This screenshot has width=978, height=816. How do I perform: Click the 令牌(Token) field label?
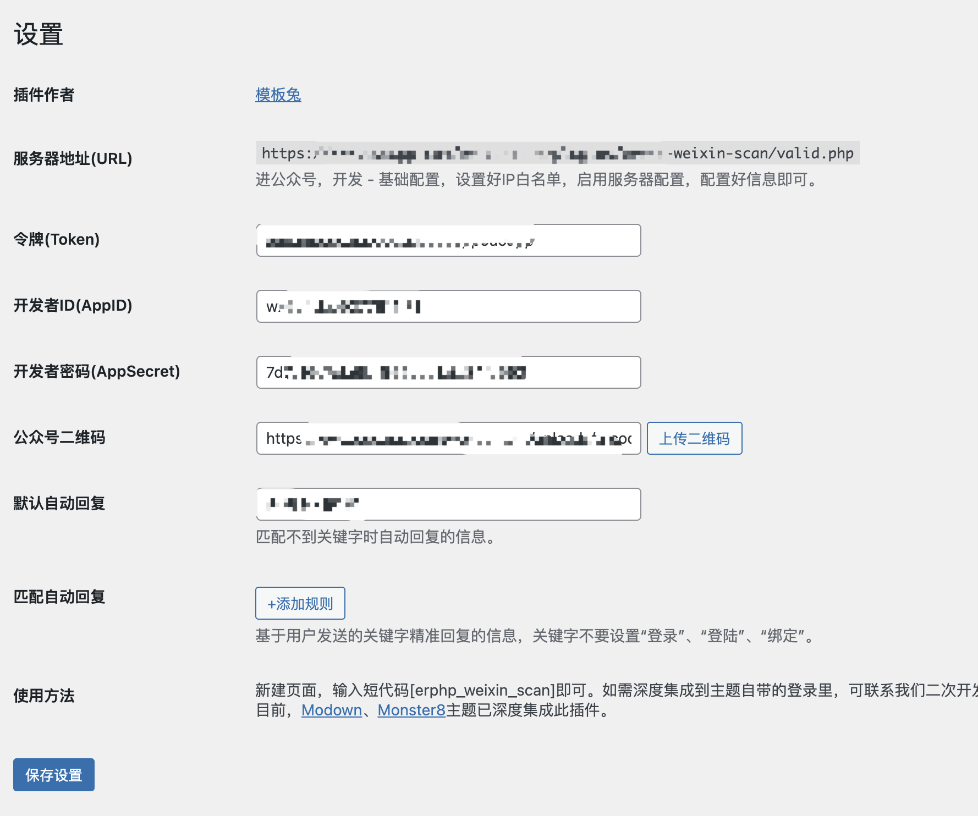coord(57,240)
